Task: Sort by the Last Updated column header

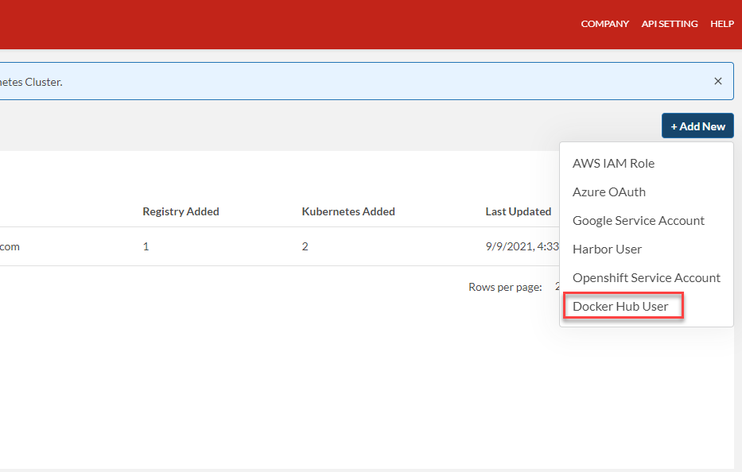Action: (x=518, y=211)
